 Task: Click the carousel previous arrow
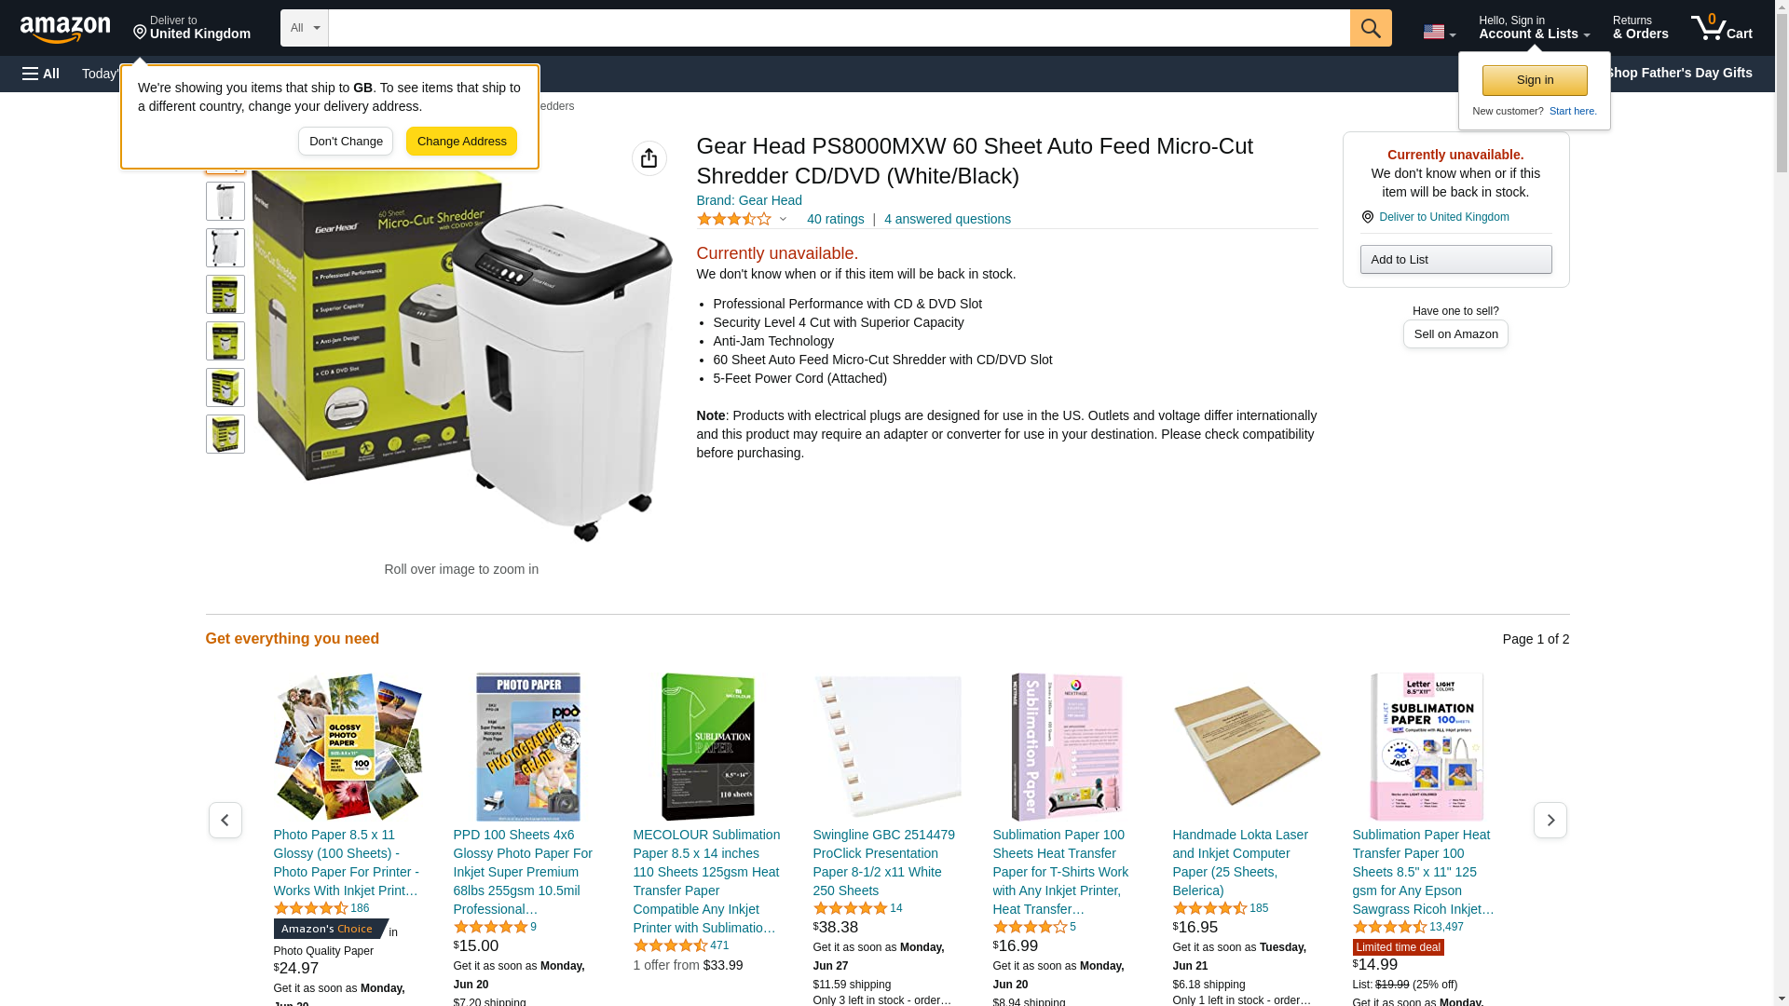click(x=225, y=820)
